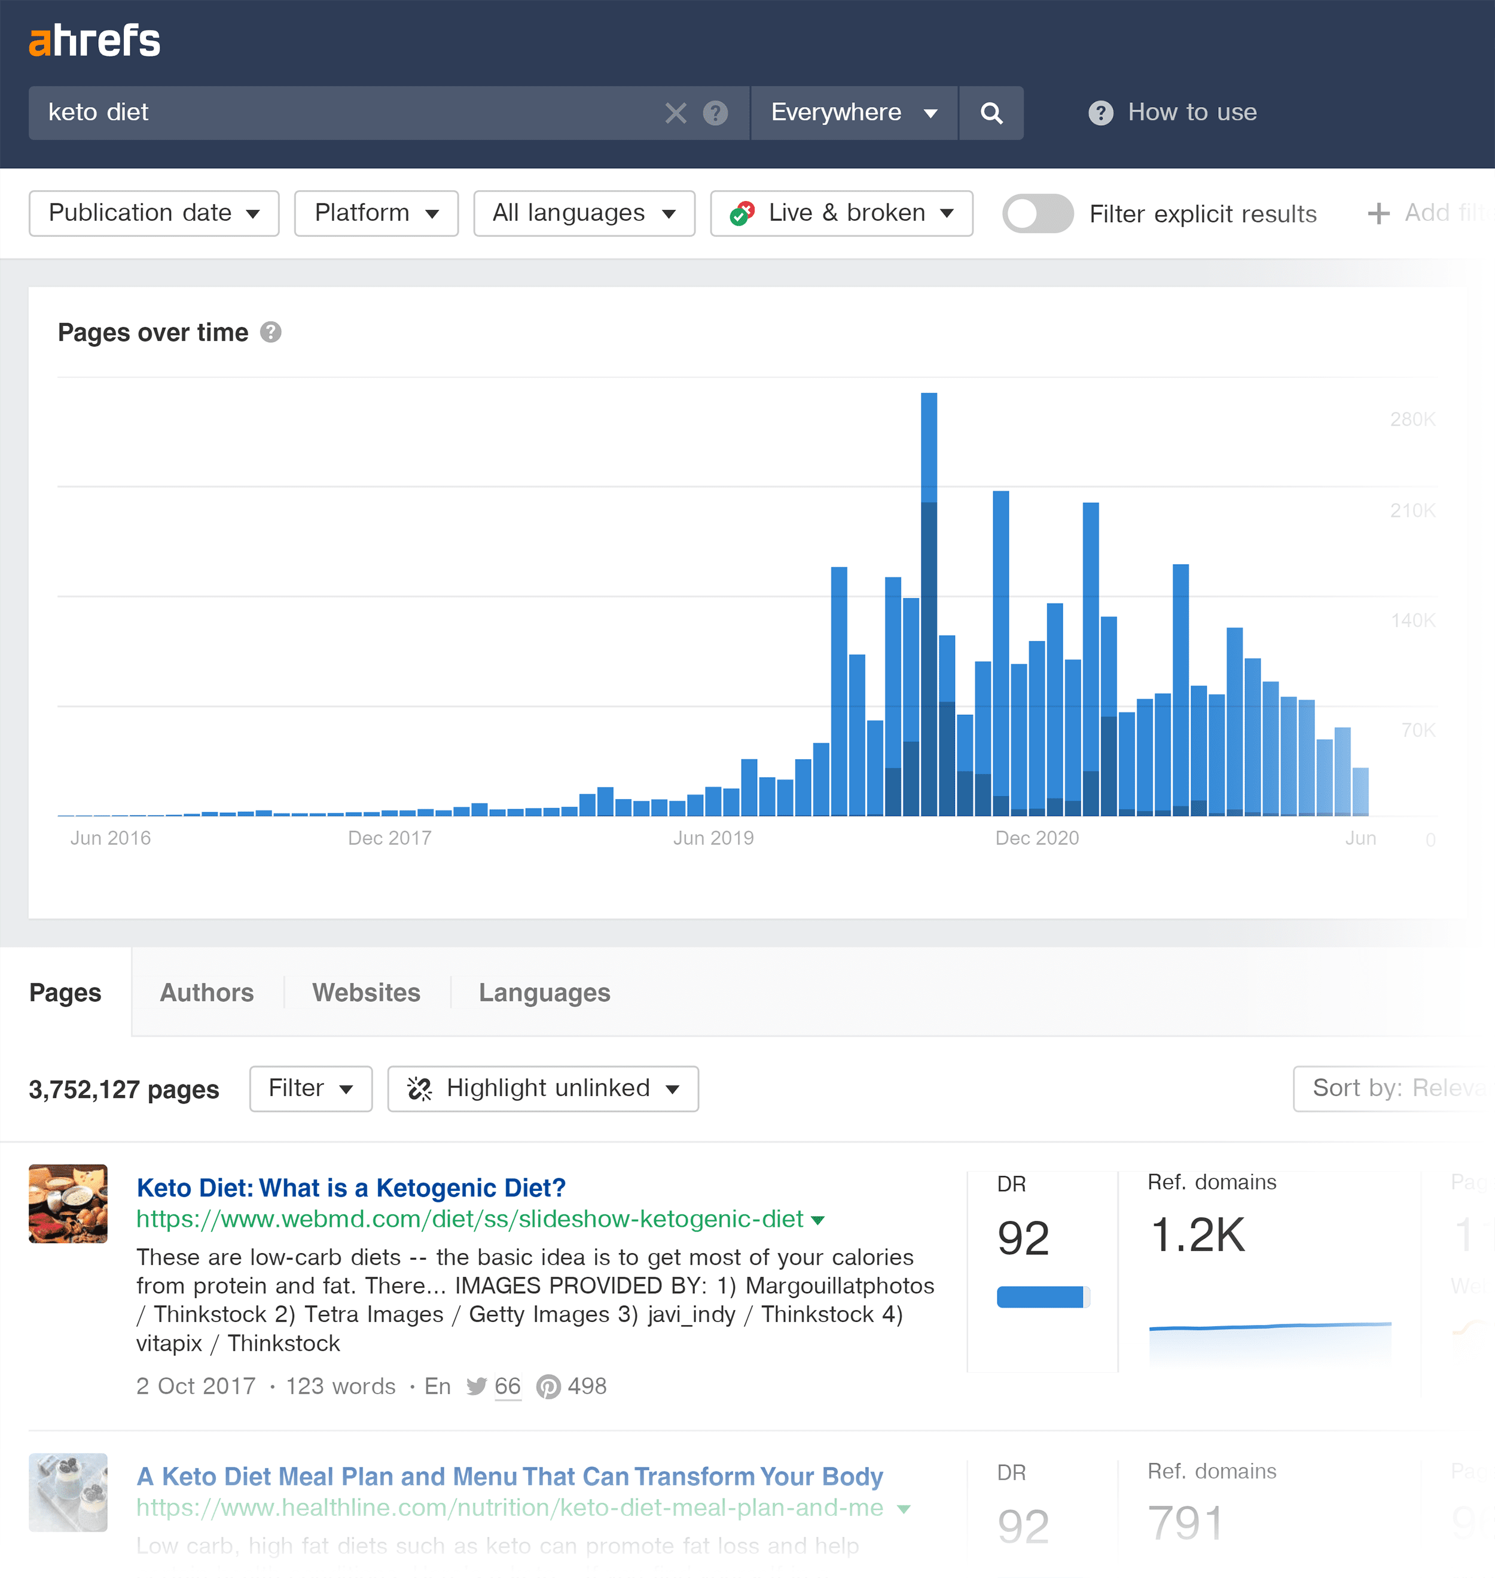Click the Dec 2017 axis label
The width and height of the screenshot is (1495, 1578).
tap(390, 839)
